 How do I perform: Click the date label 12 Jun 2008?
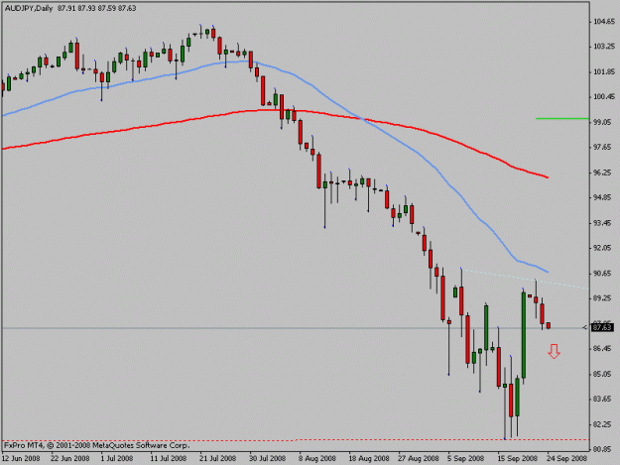pos(21,459)
